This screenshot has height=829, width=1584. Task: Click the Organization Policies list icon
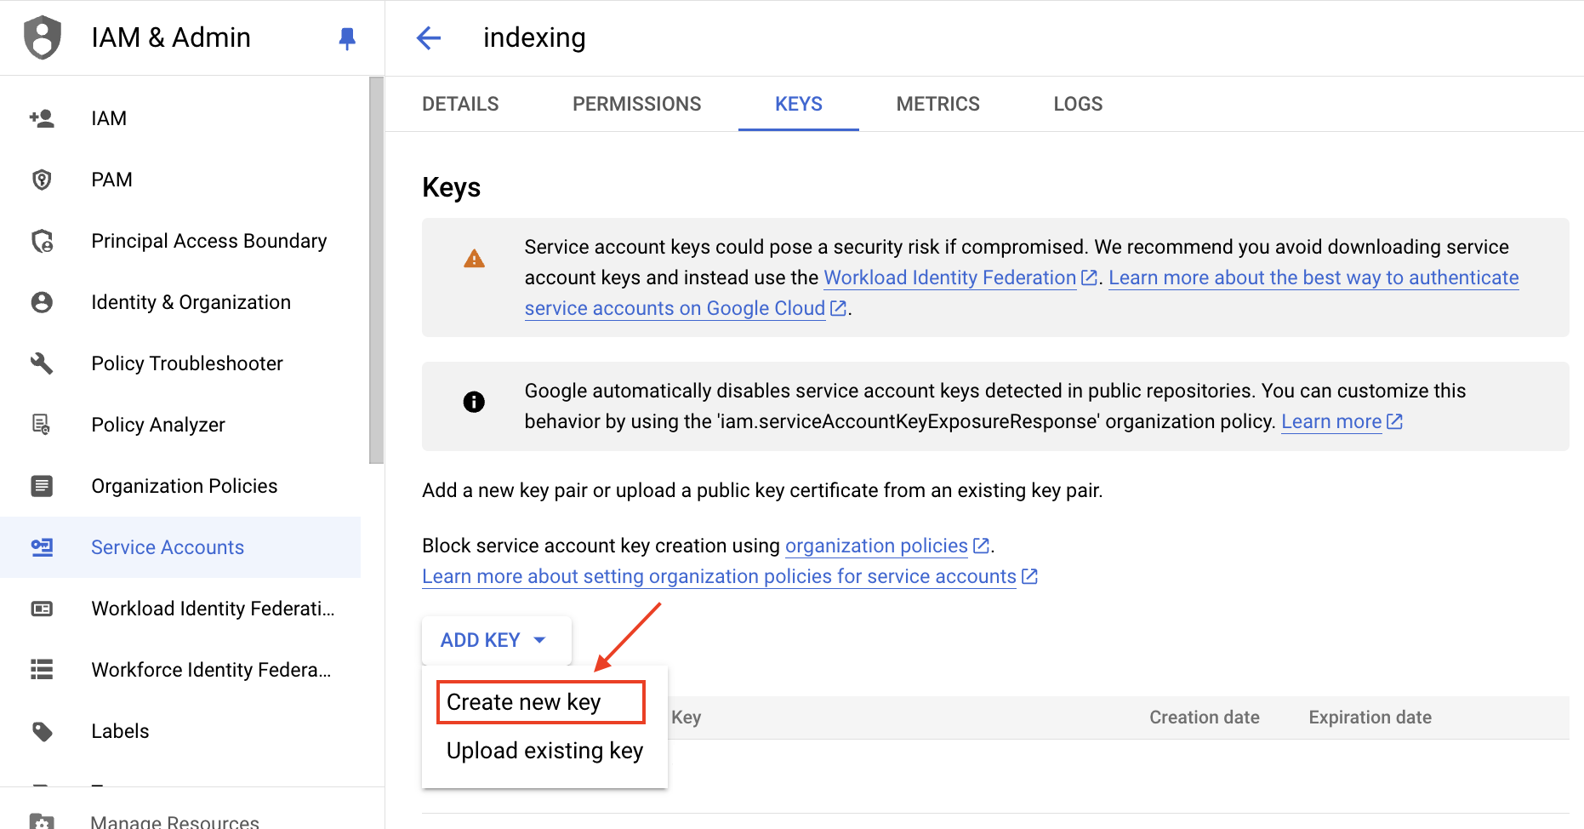pyautogui.click(x=42, y=486)
